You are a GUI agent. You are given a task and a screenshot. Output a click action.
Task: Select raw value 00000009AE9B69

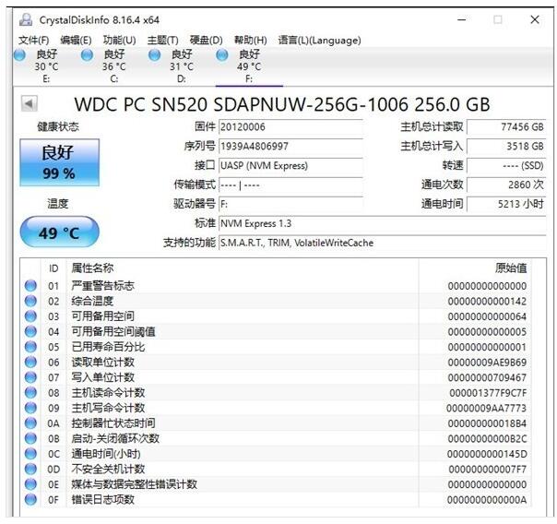tap(487, 363)
